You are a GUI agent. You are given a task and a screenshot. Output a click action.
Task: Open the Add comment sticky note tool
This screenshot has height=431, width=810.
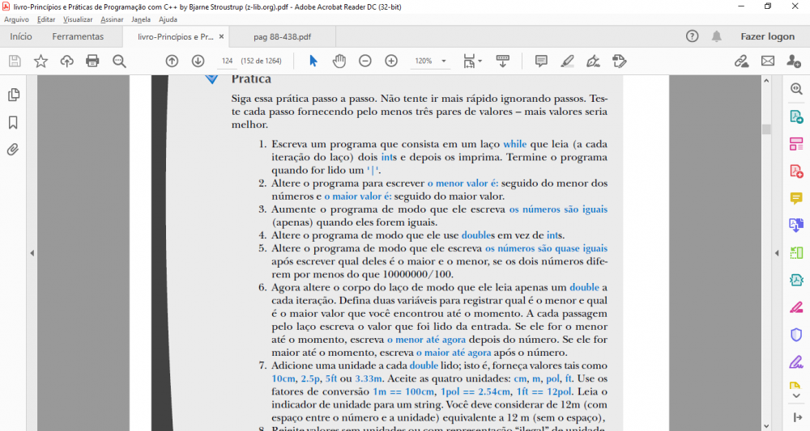541,61
